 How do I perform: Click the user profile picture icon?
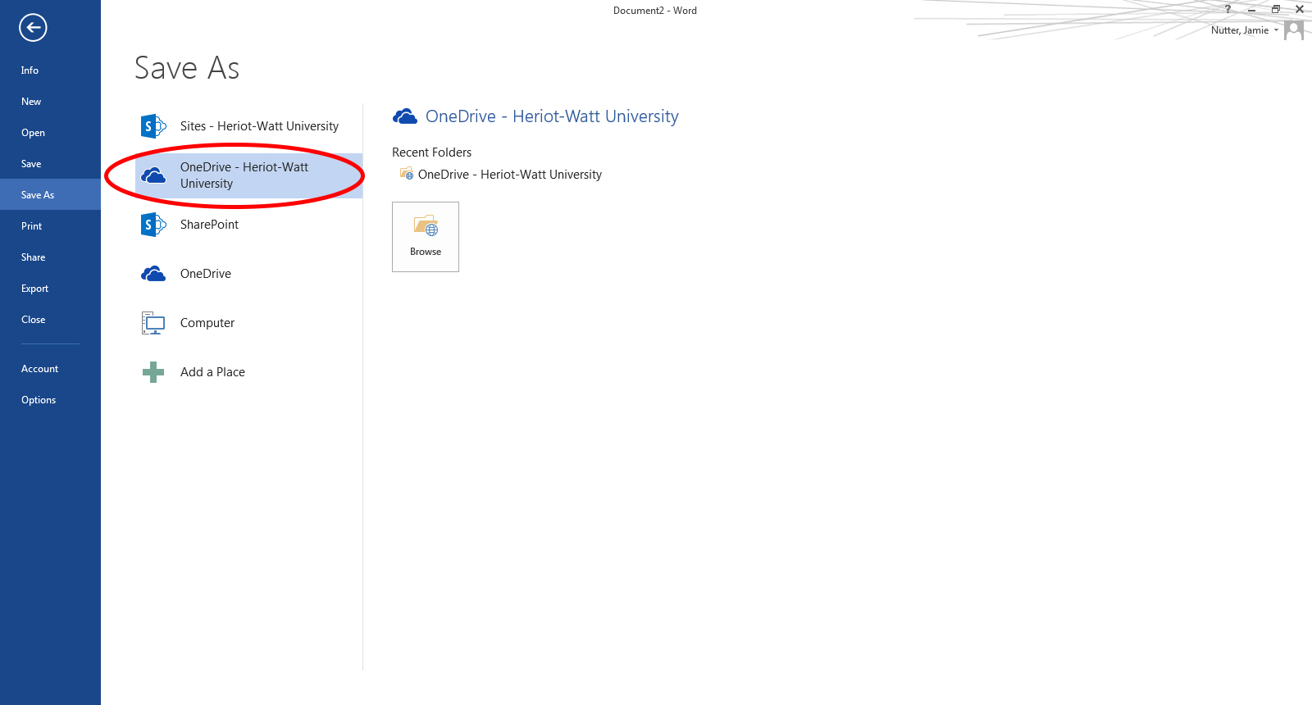(x=1294, y=30)
